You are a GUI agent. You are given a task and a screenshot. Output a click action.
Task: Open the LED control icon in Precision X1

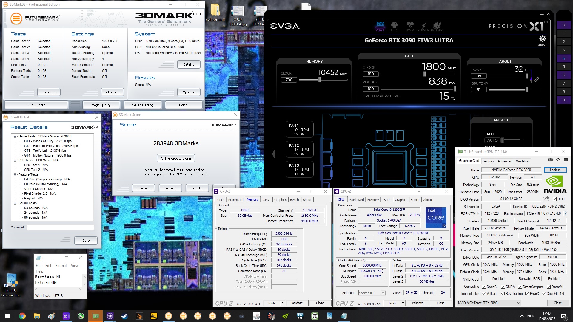click(394, 26)
